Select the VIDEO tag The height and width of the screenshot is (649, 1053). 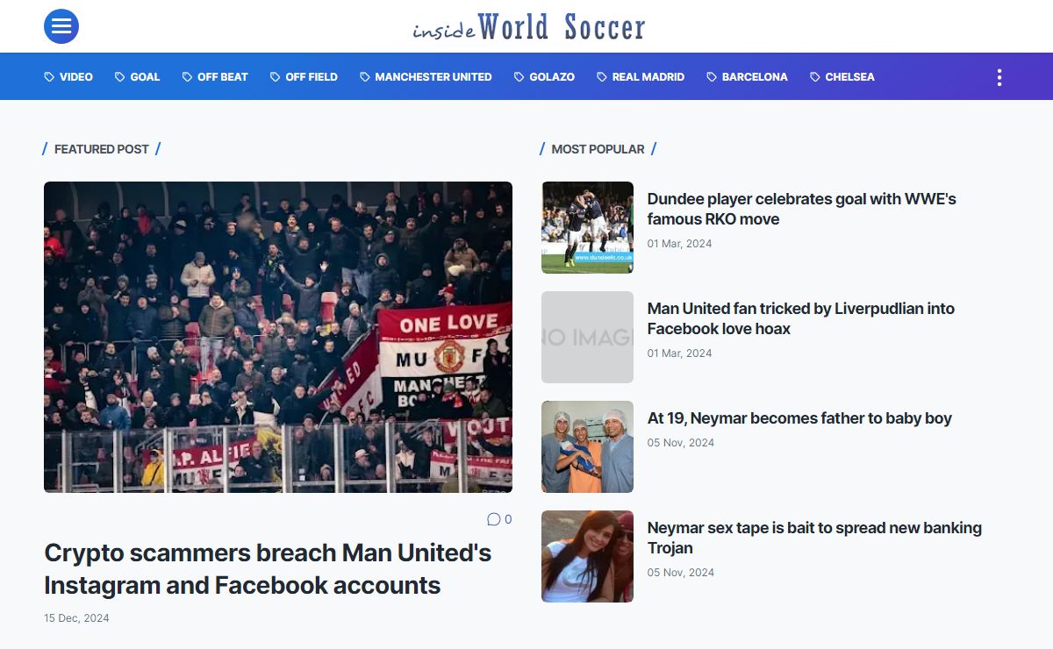click(68, 77)
